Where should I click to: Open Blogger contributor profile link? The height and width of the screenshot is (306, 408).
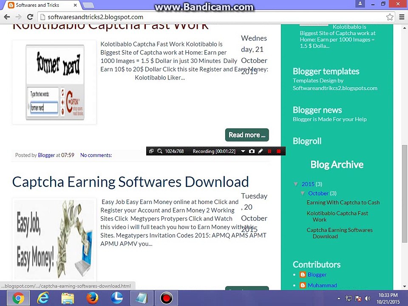(x=317, y=275)
